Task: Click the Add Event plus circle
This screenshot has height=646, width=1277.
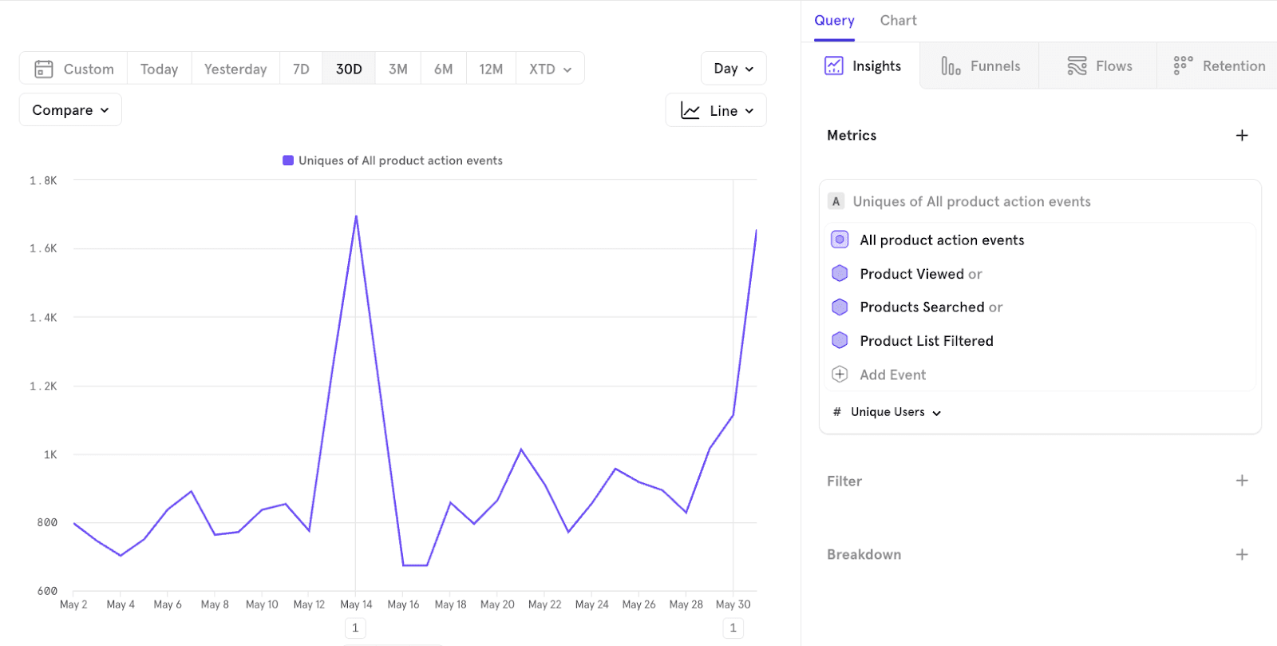Action: 840,375
